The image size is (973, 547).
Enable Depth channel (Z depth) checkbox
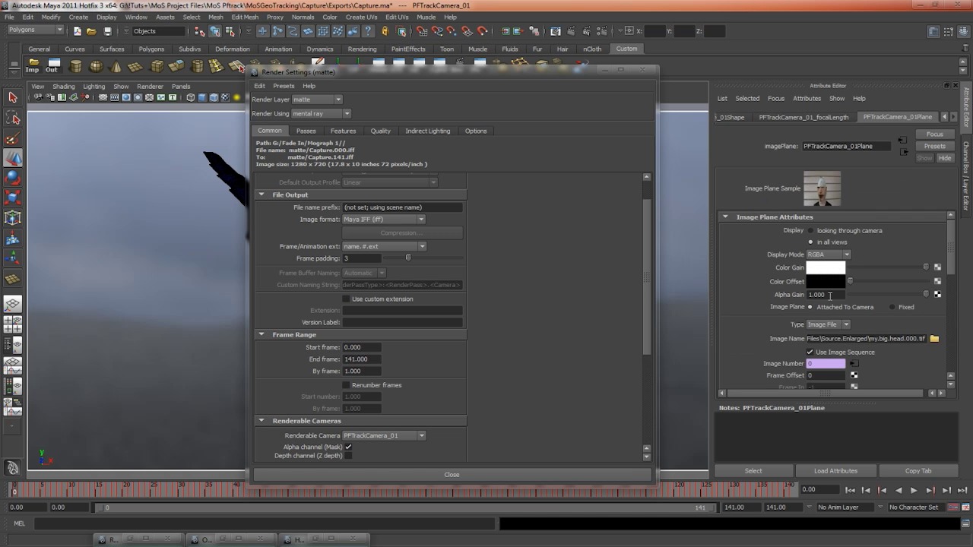(348, 456)
